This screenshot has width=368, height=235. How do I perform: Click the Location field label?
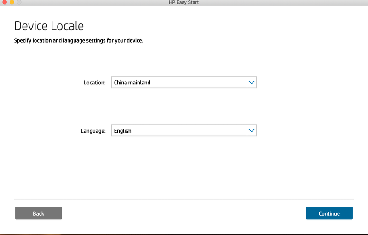pos(94,83)
